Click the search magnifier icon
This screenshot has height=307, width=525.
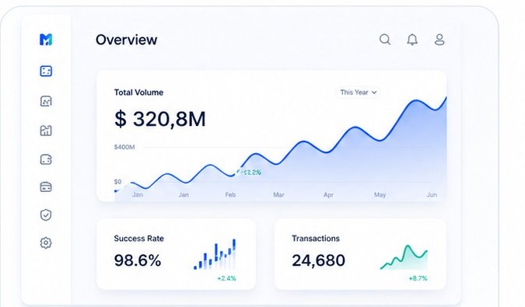385,40
